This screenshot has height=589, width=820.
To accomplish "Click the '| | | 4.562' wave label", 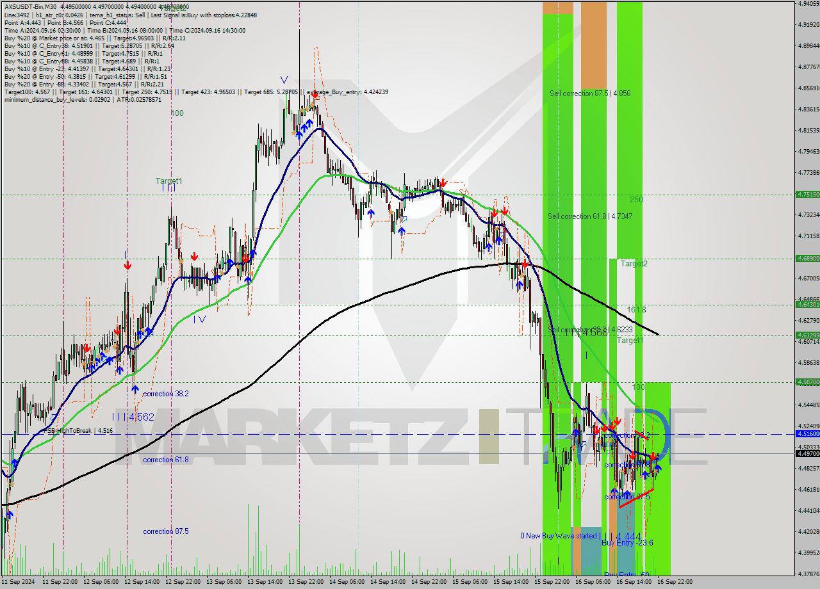I will tap(133, 417).
